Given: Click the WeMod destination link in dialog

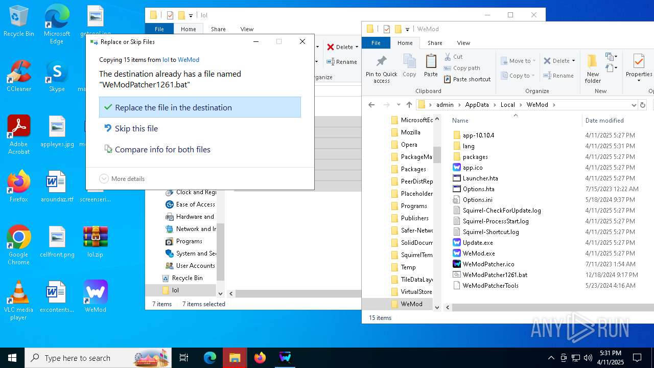Looking at the screenshot, I should click(x=189, y=60).
